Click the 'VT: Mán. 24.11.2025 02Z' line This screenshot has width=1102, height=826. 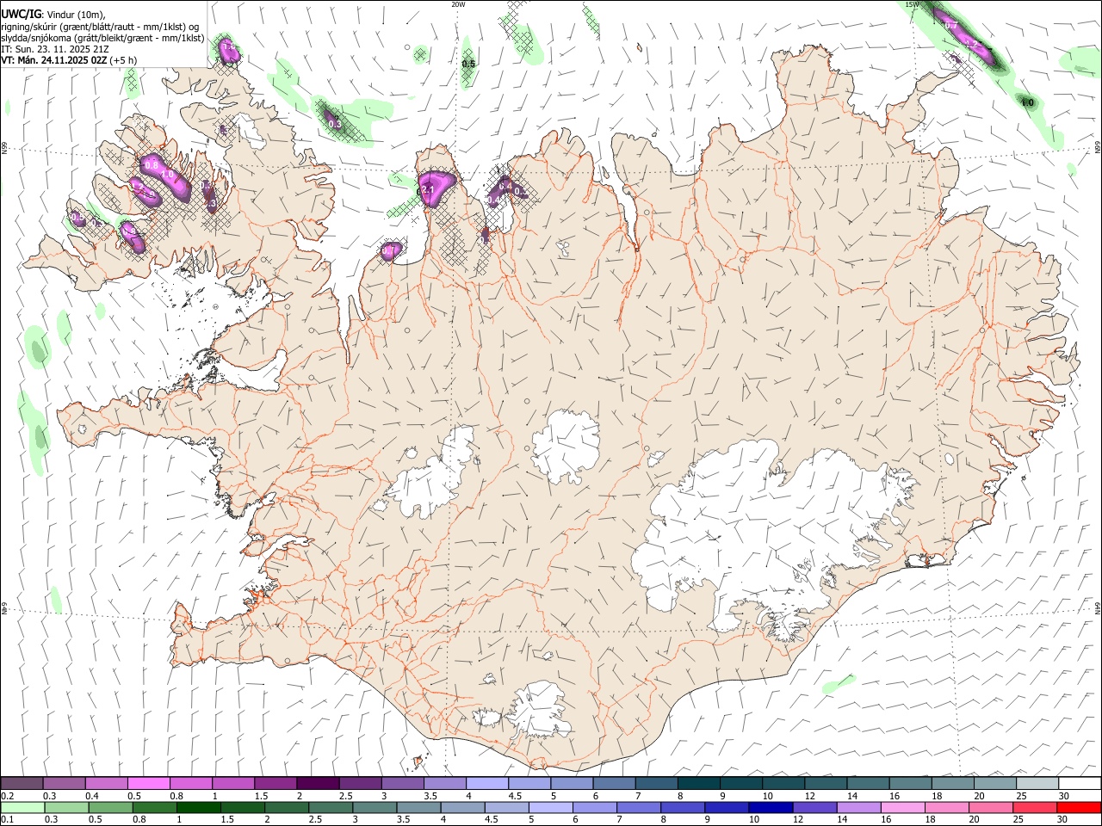(x=69, y=60)
